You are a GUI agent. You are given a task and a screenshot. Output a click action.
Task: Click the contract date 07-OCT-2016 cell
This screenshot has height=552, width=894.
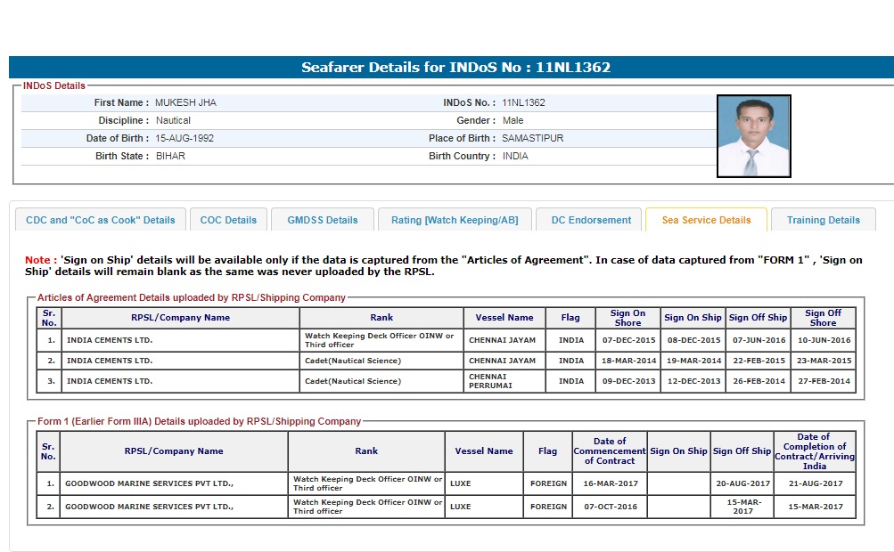(x=610, y=507)
